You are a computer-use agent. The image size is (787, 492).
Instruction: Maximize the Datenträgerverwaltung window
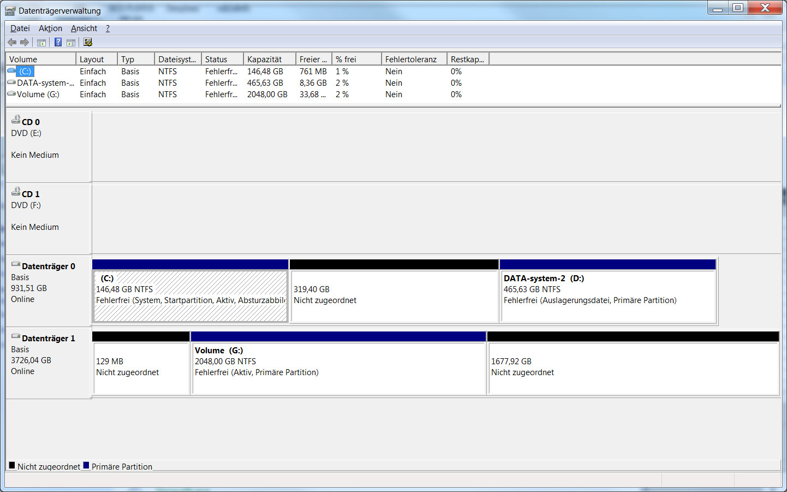coord(738,8)
